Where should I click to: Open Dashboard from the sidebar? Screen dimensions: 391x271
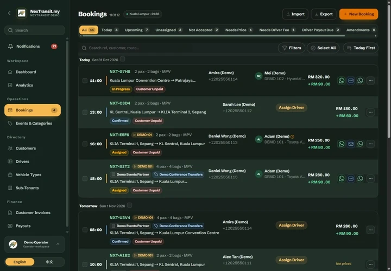(33, 72)
